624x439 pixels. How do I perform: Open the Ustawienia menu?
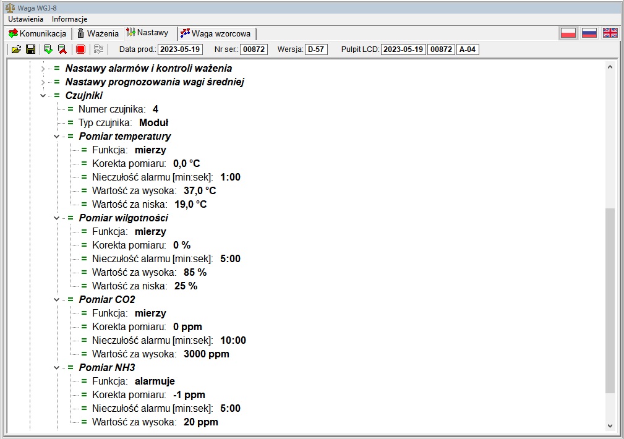(25, 19)
